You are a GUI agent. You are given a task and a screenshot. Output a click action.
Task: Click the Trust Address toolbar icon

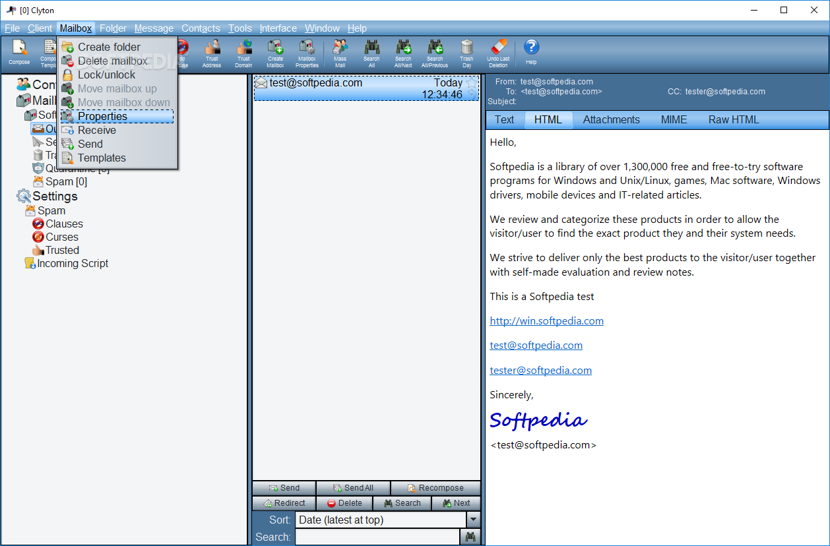pyautogui.click(x=212, y=53)
